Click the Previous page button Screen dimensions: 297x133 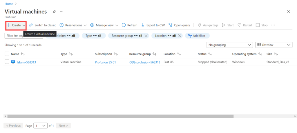13,126
